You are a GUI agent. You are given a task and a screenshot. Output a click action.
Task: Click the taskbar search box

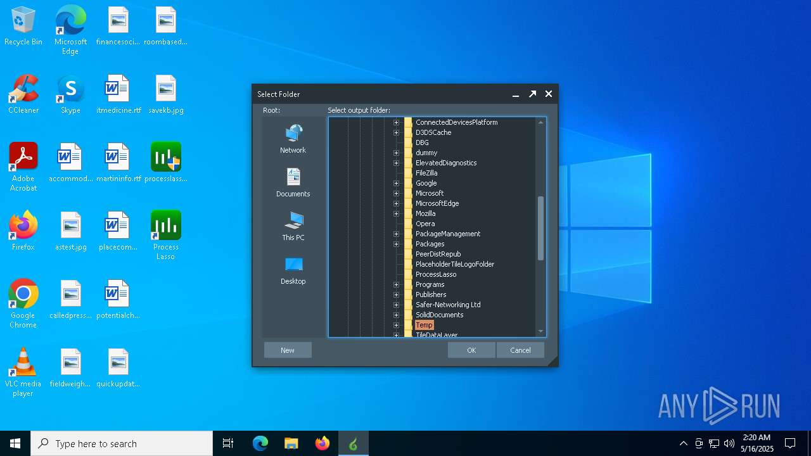(x=122, y=443)
